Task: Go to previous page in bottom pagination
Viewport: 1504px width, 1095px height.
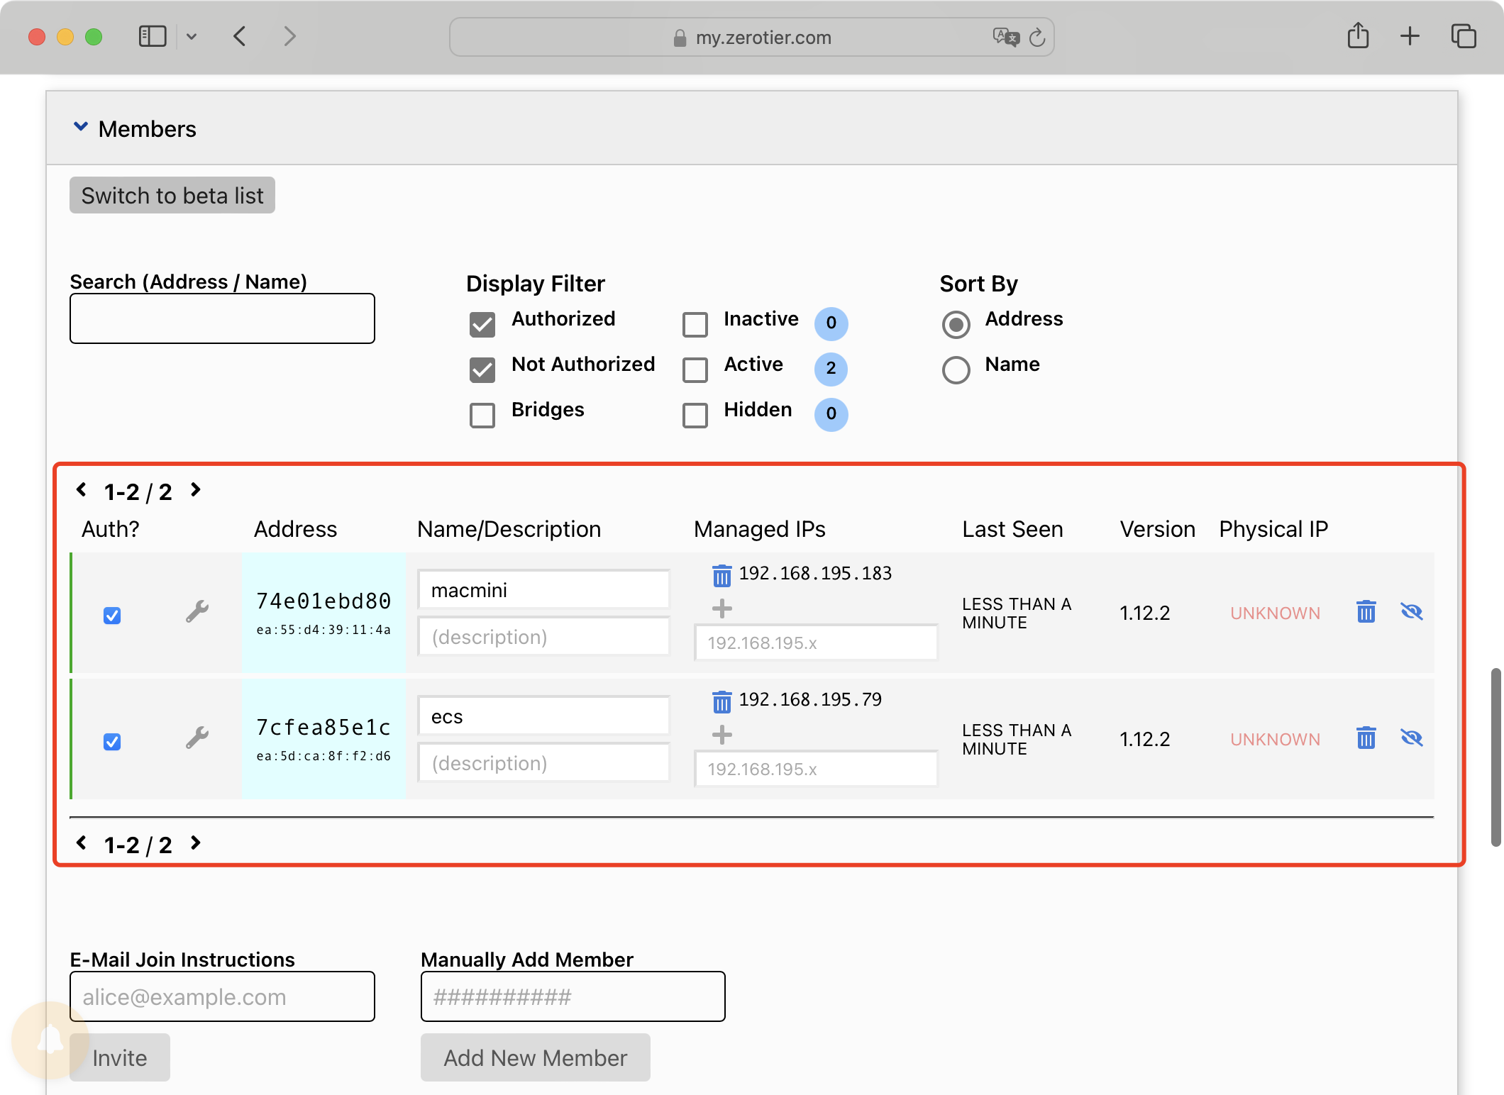Action: pyautogui.click(x=82, y=843)
